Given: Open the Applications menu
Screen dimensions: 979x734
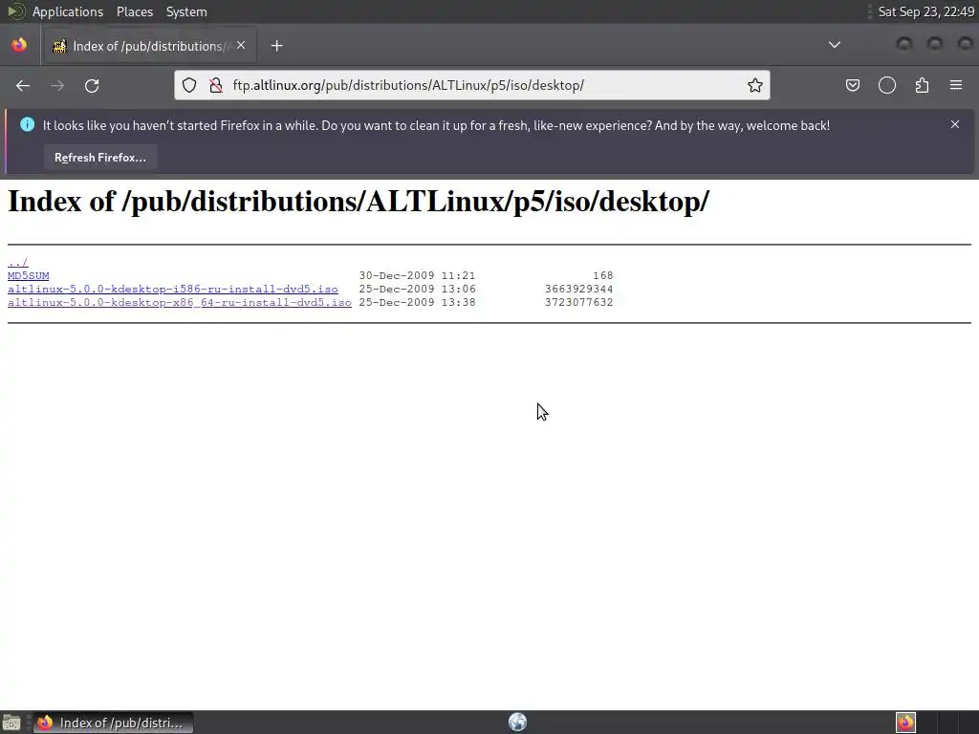Looking at the screenshot, I should point(68,11).
